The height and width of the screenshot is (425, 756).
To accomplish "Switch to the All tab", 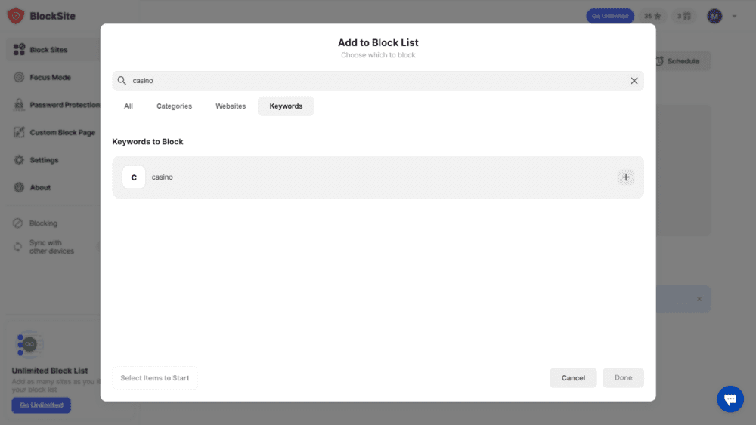I will tap(129, 106).
